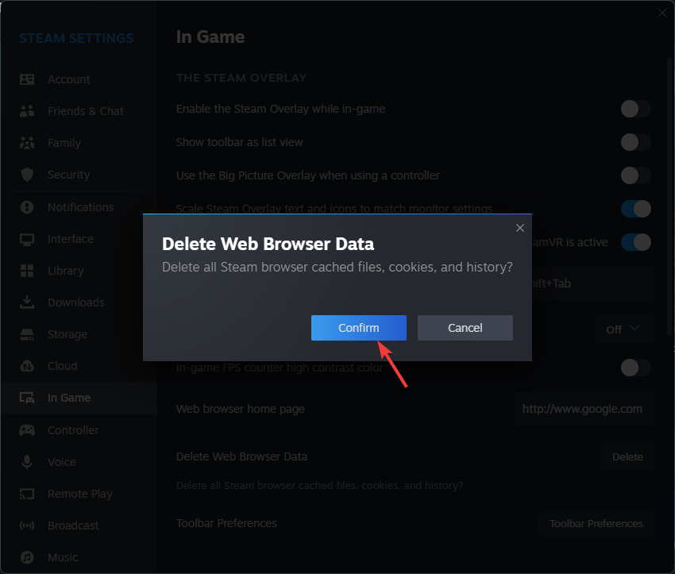Click the Broadcast signal icon
The image size is (675, 574).
pyautogui.click(x=27, y=526)
